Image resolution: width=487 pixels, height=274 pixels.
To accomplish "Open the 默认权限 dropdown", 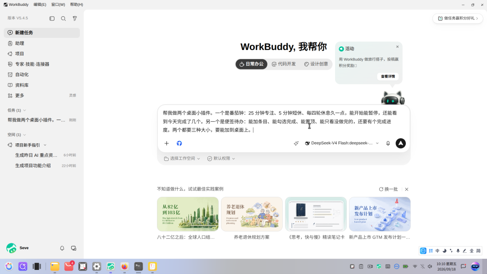I will (221, 159).
